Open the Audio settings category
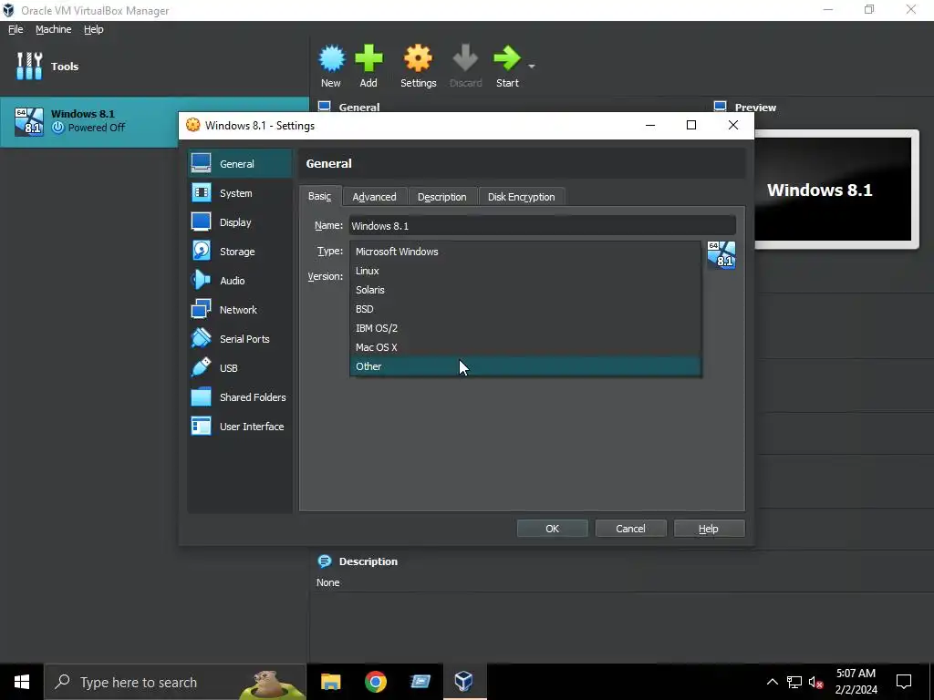The width and height of the screenshot is (934, 700). coord(240,281)
